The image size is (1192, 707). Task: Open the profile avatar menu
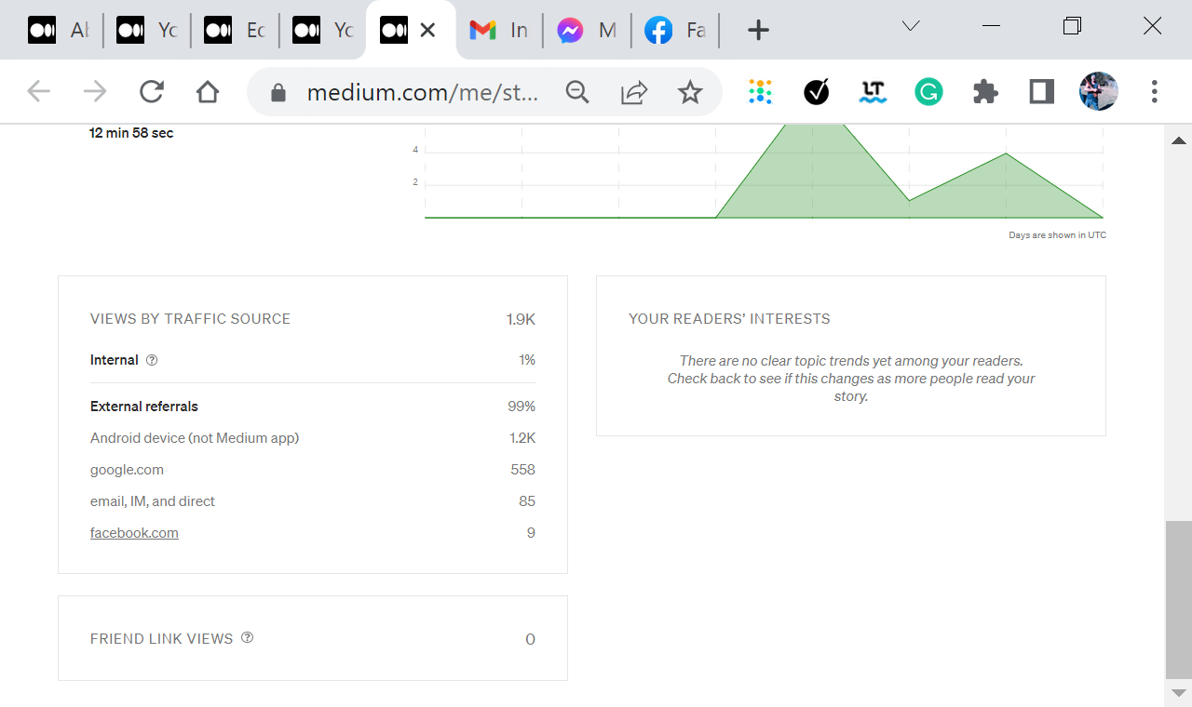[1098, 91]
